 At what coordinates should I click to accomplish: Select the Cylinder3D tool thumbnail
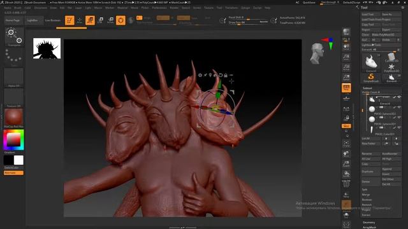(391, 57)
